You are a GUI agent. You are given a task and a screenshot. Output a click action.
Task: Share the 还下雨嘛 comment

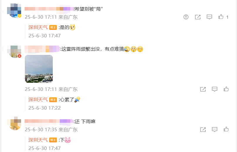[x=203, y=129]
